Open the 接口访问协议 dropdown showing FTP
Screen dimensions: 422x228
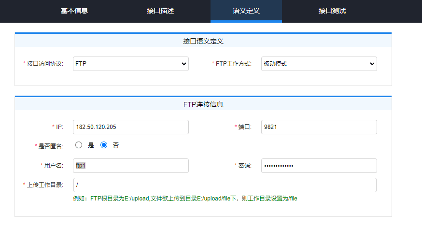point(131,64)
